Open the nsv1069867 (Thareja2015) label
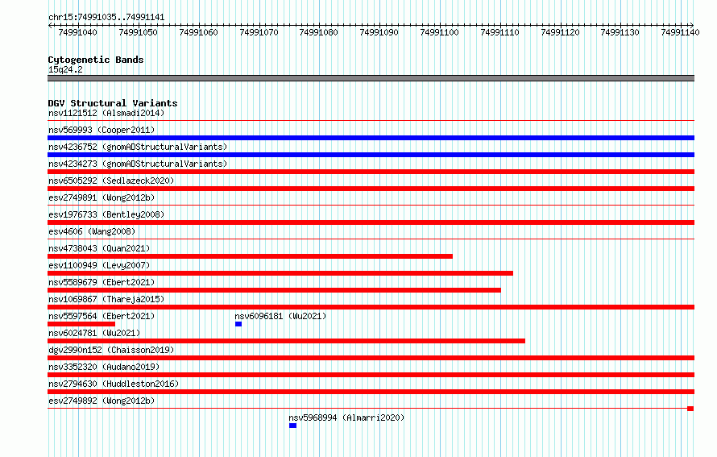The height and width of the screenshot is (457, 717). click(x=106, y=299)
